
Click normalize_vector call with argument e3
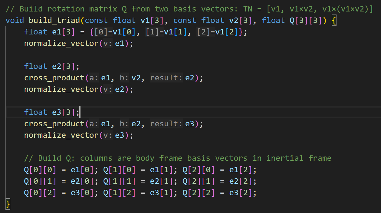coord(61,135)
